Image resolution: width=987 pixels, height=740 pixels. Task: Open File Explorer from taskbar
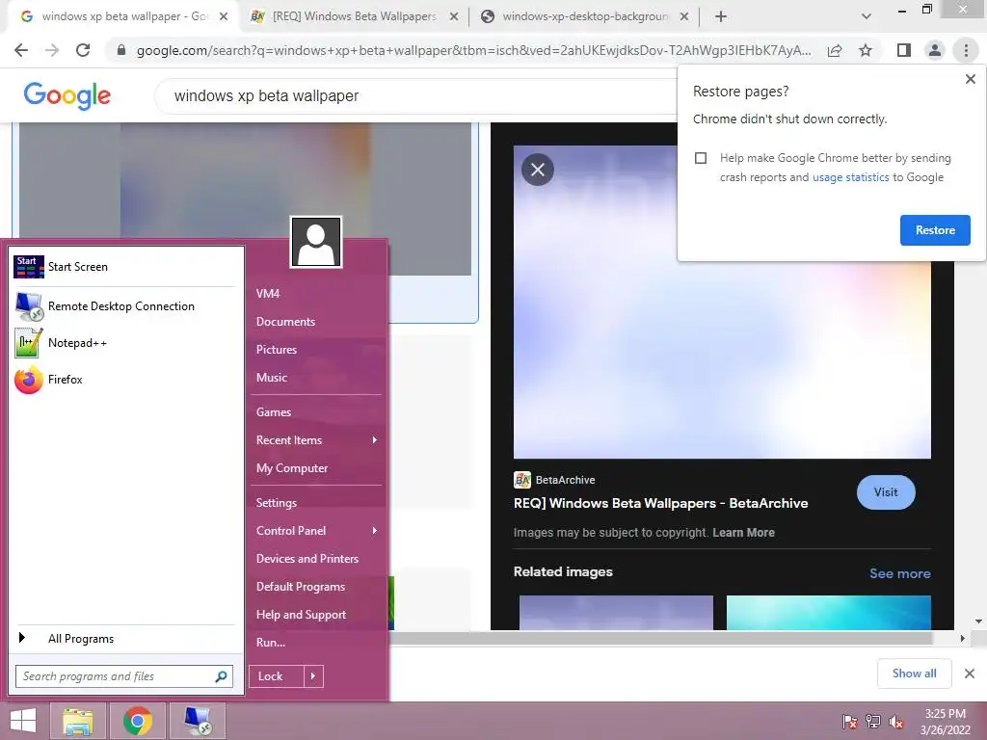[x=78, y=721]
